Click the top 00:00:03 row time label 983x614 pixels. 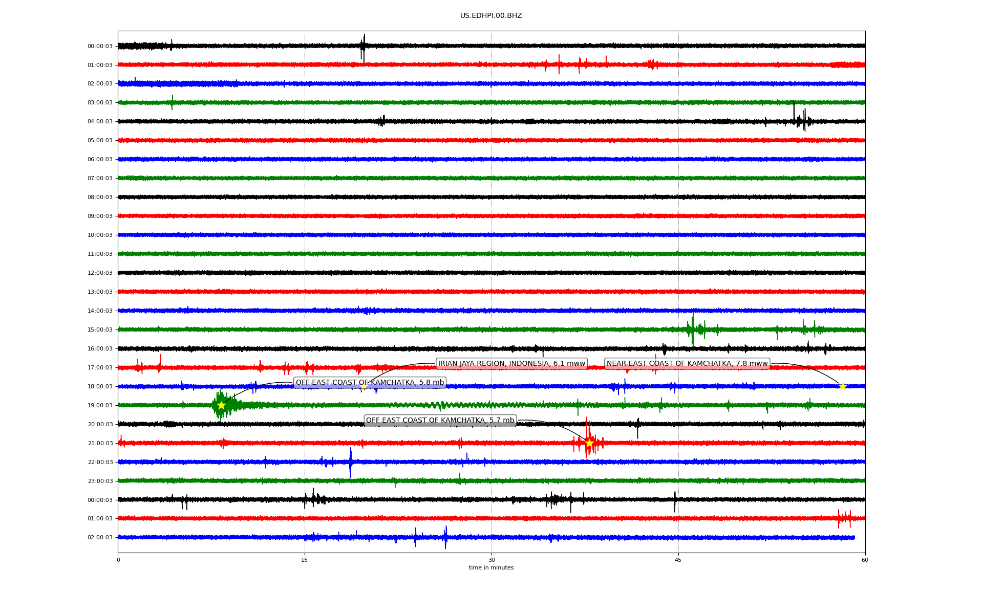[x=100, y=47]
